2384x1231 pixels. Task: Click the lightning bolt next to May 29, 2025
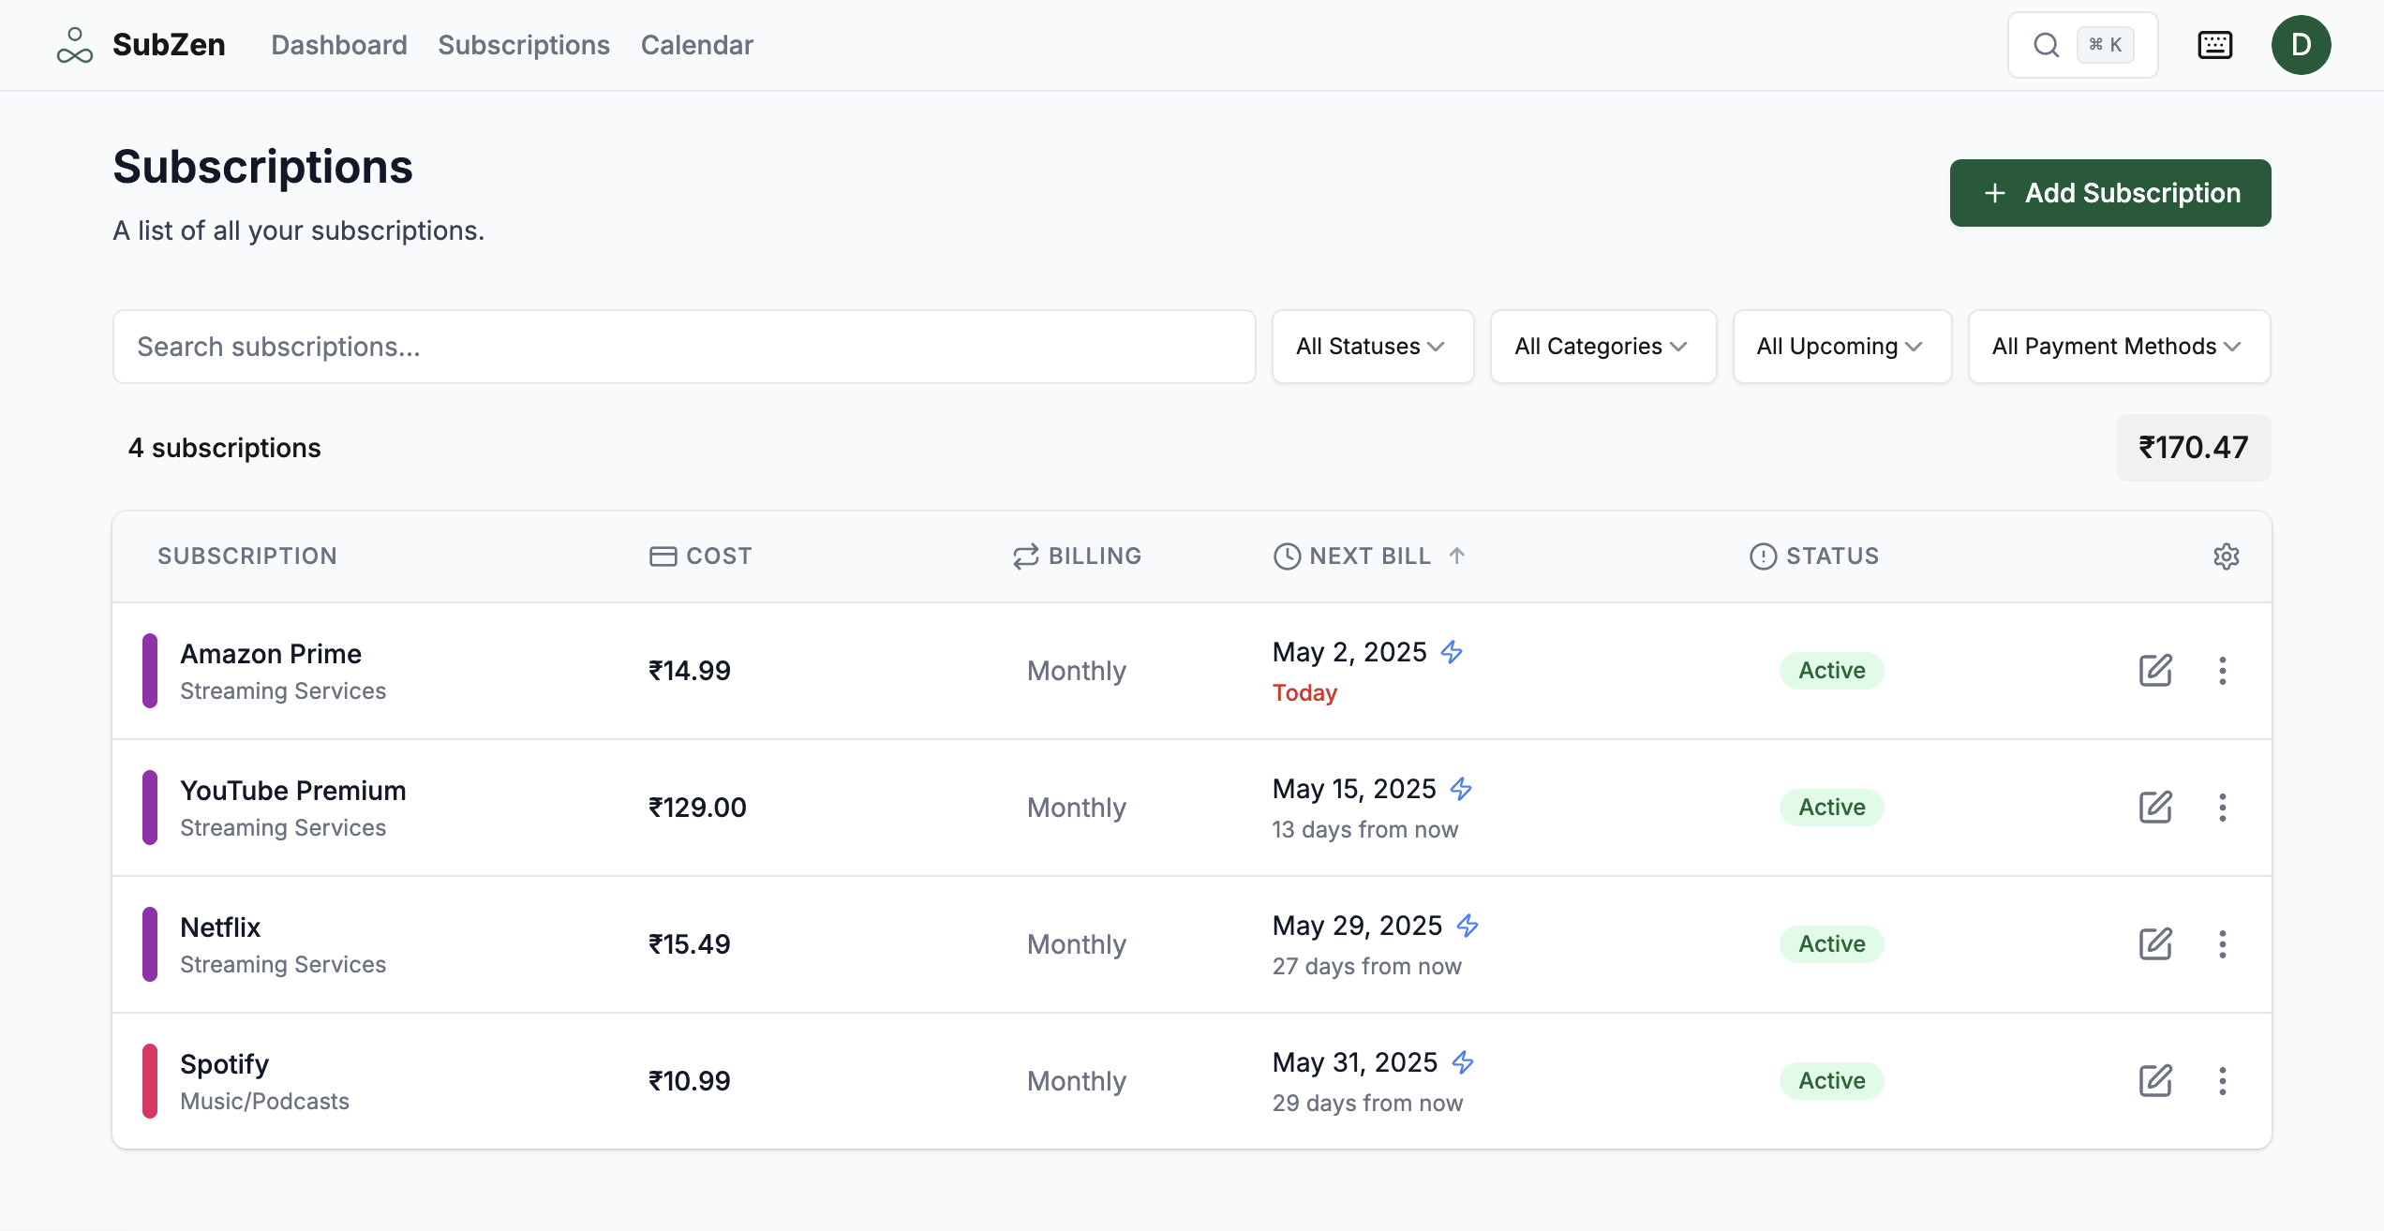click(x=1467, y=926)
